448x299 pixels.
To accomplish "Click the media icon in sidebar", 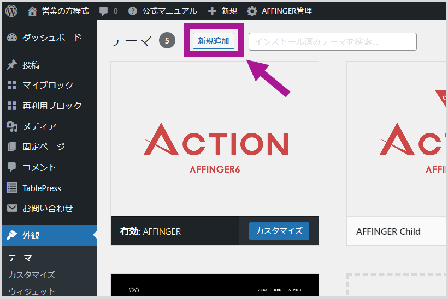I will pyautogui.click(x=12, y=126).
